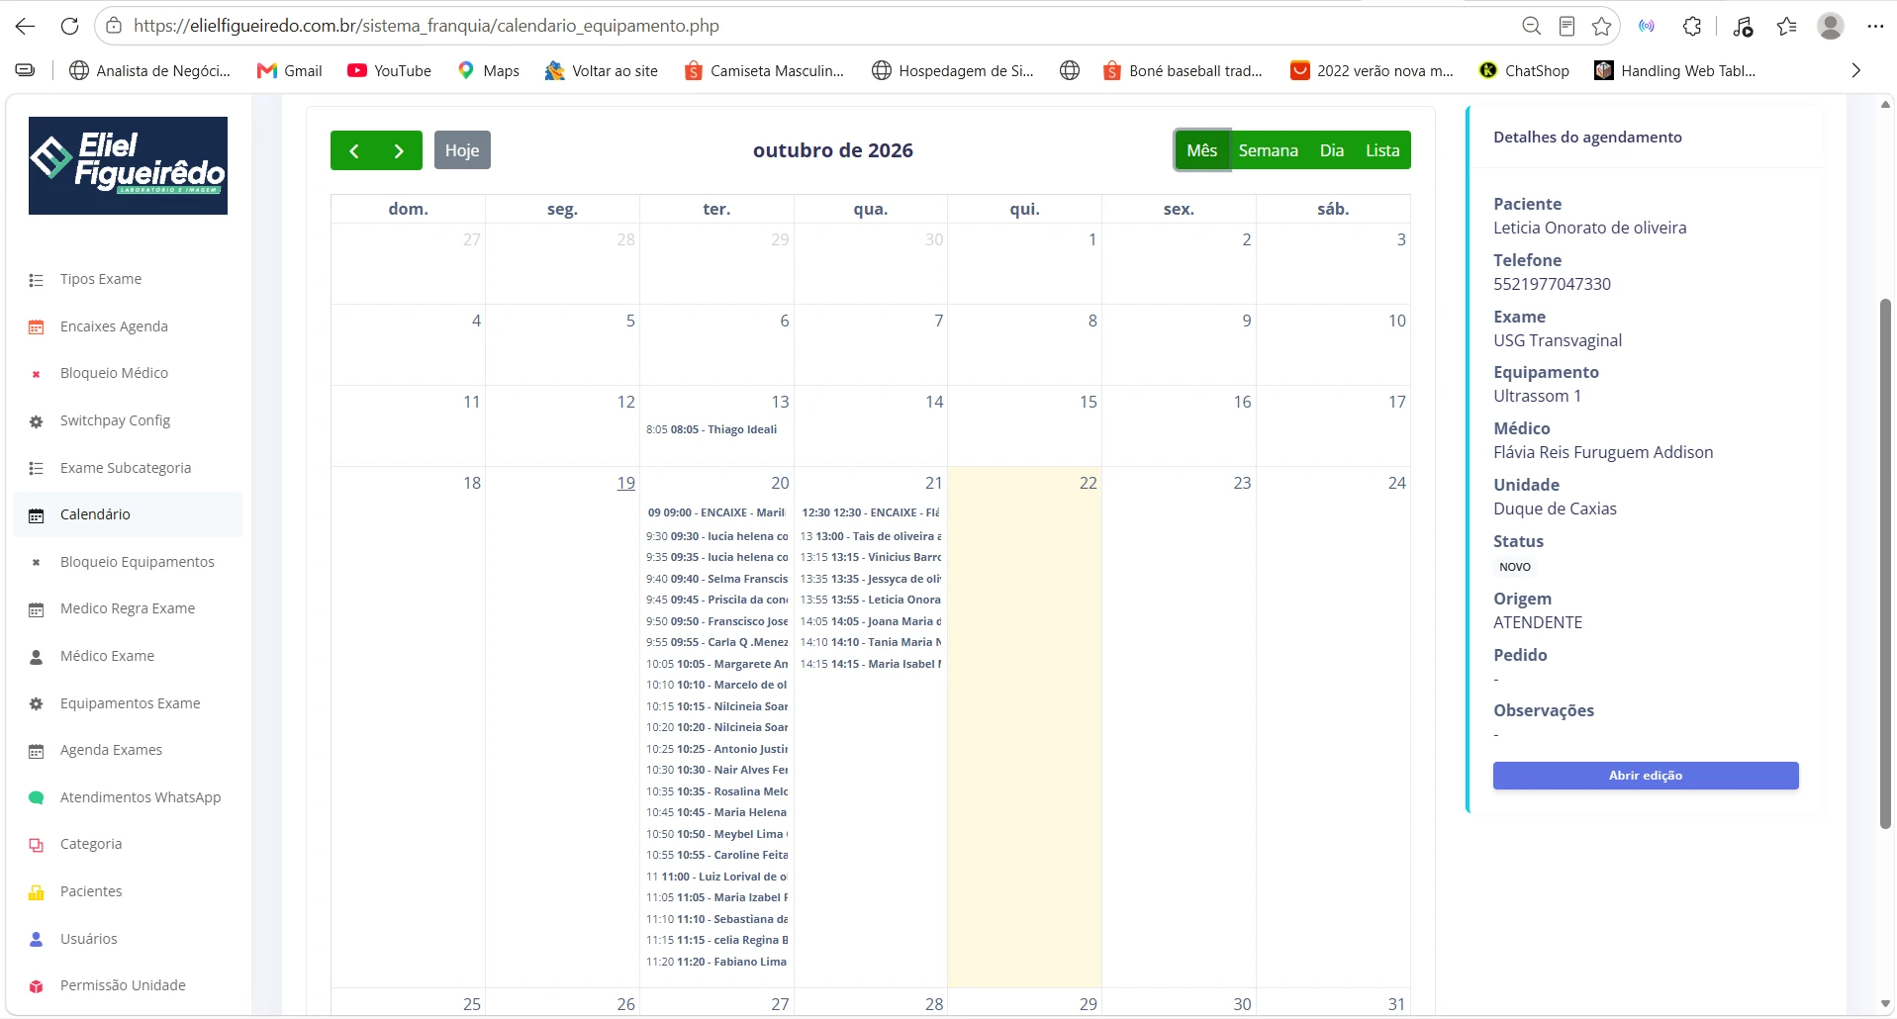Image resolution: width=1897 pixels, height=1019 pixels.
Task: Click the Switchpay Config gear icon
Action: click(37, 421)
